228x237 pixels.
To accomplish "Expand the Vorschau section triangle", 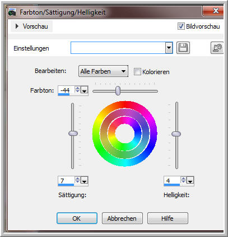I will [x=17, y=26].
